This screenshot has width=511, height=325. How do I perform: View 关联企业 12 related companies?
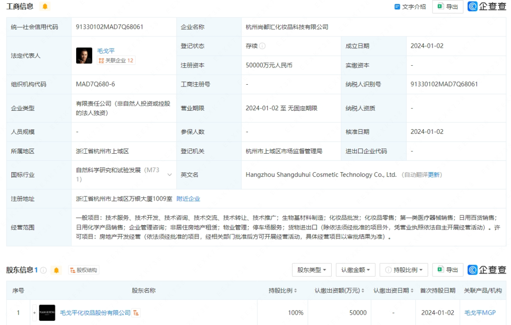[x=116, y=61]
